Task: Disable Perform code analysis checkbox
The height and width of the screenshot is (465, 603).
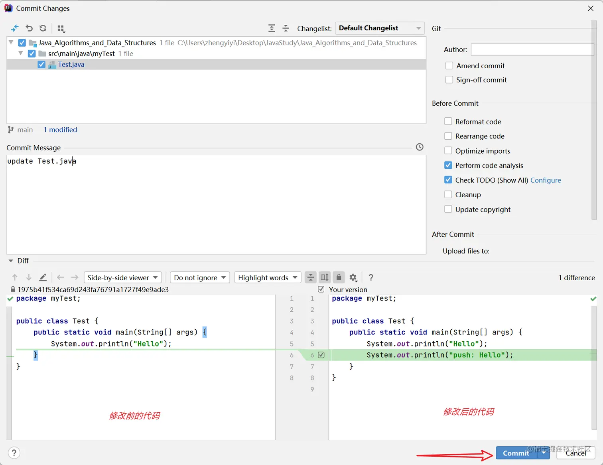Action: click(x=448, y=165)
